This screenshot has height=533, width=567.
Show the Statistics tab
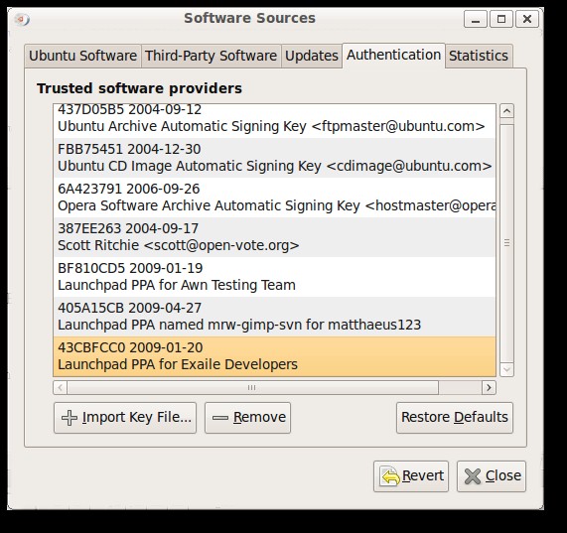[479, 56]
